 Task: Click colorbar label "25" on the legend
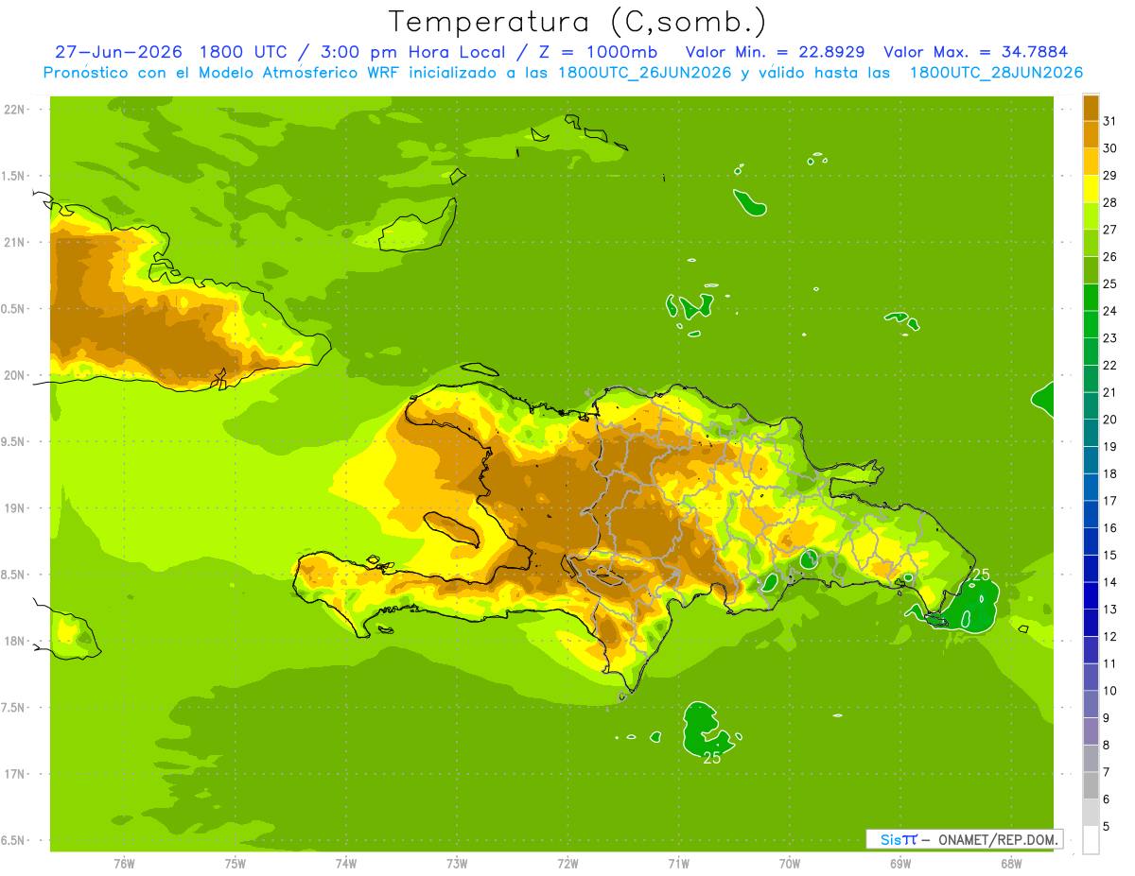(x=1110, y=283)
